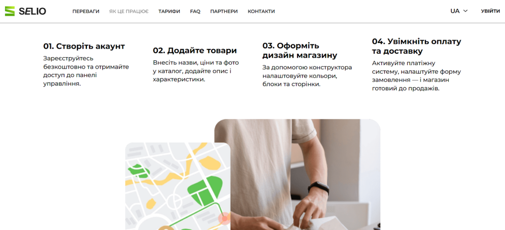
Task: Click heading 03. Оформіть дизайн магазину
Action: point(300,50)
